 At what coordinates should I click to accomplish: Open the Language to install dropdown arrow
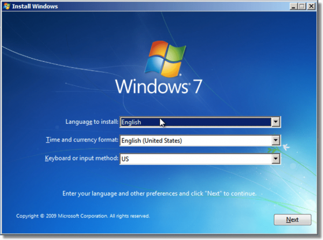[276, 122]
